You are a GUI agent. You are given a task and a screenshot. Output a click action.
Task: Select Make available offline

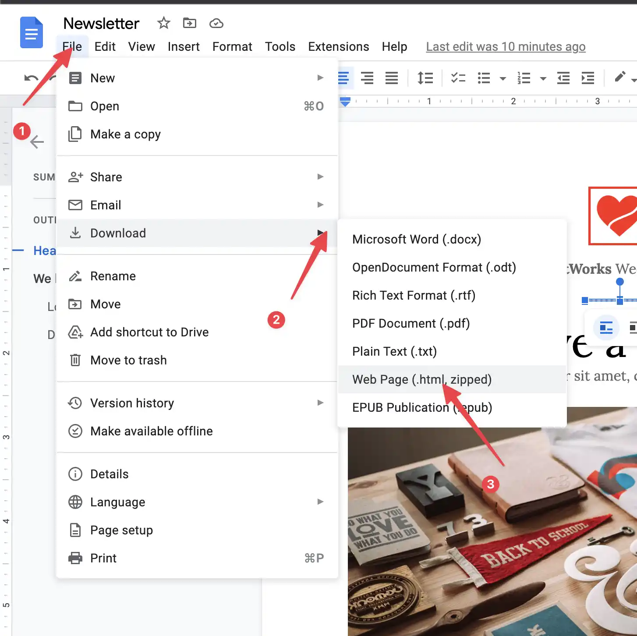pos(197,431)
